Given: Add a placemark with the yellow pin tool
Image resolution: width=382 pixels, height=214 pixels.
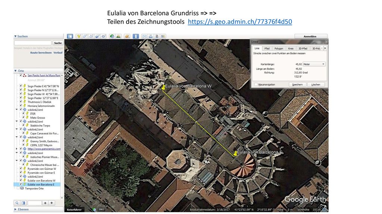Looking at the screenshot, I should click(x=79, y=36).
